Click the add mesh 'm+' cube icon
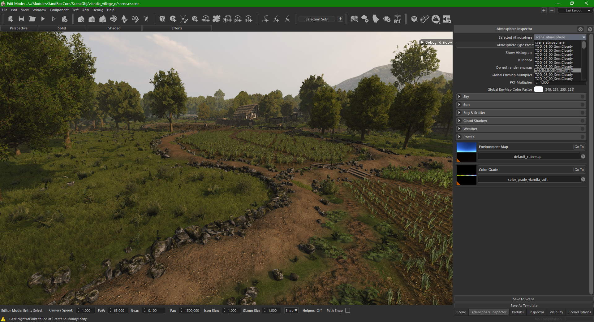The height and width of the screenshot is (322, 594). tap(205, 19)
